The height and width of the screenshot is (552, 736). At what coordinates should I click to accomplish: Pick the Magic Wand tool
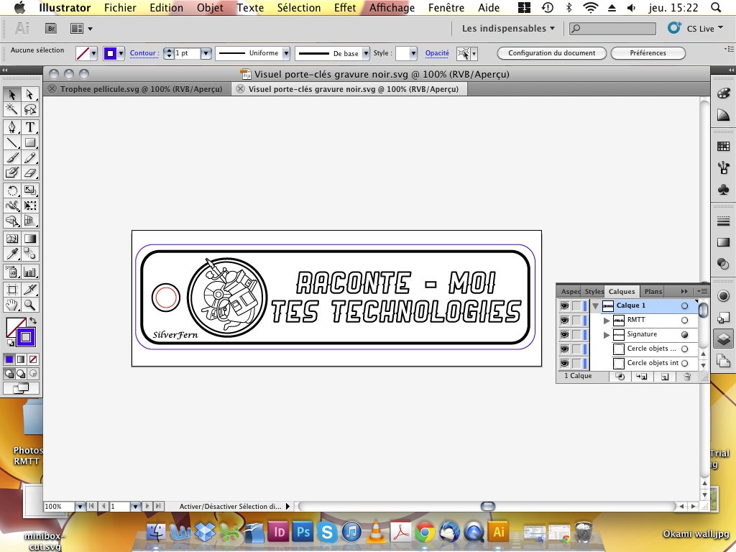(12, 109)
